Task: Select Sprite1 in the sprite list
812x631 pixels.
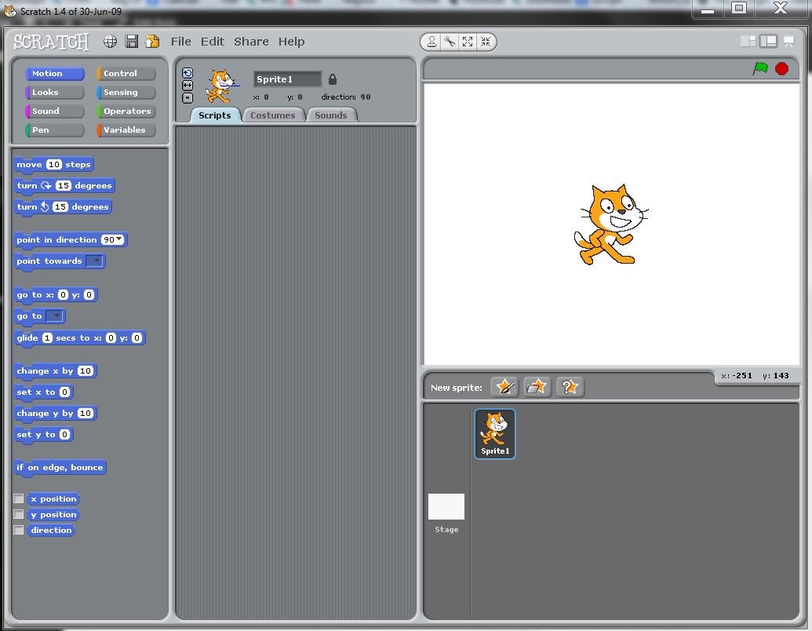Action: pyautogui.click(x=495, y=434)
